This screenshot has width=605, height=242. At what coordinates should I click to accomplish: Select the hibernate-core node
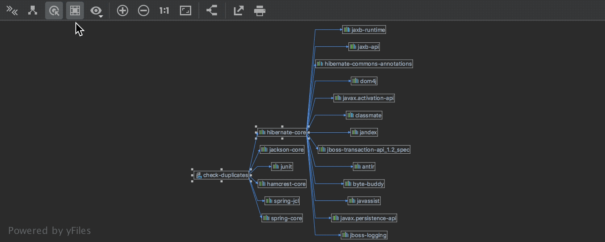tap(282, 132)
